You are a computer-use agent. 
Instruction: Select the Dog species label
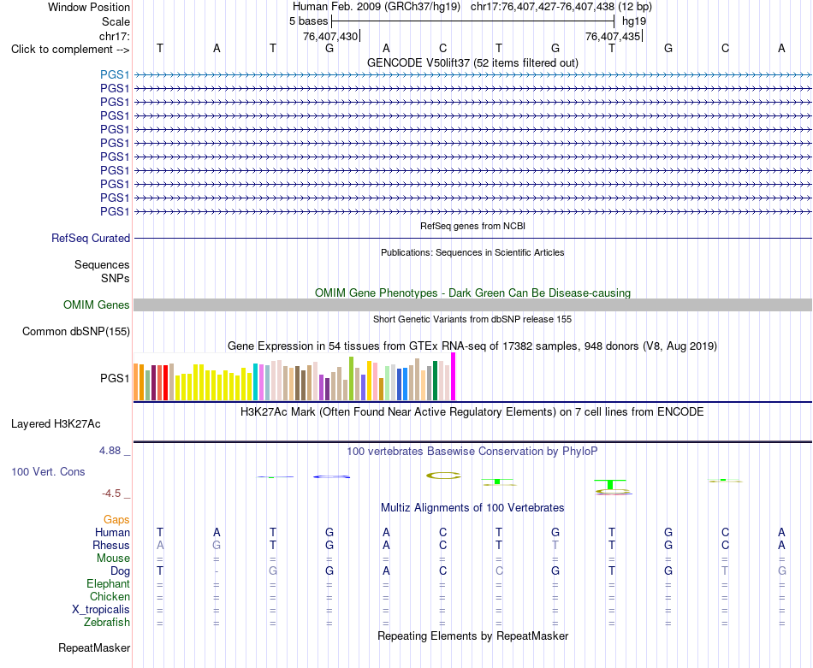(120, 571)
